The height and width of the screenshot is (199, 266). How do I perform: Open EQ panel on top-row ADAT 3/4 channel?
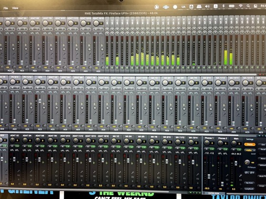point(27,58)
